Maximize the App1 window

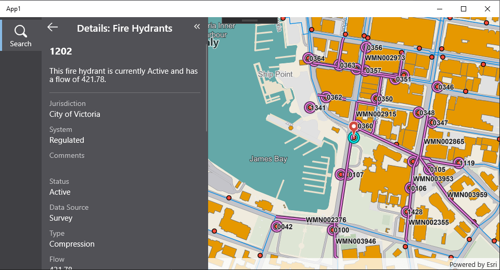click(463, 9)
